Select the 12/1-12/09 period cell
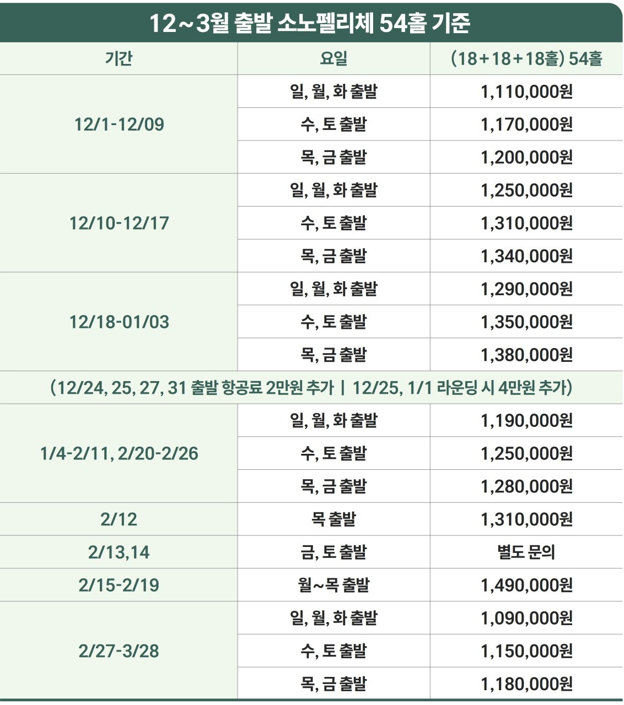 (119, 124)
